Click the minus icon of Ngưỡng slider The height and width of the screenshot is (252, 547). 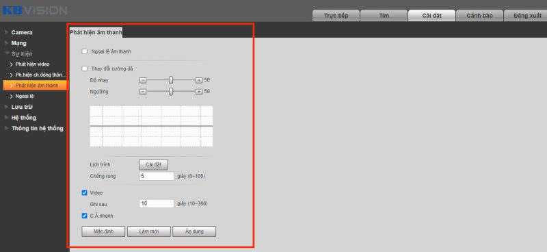[143, 92]
